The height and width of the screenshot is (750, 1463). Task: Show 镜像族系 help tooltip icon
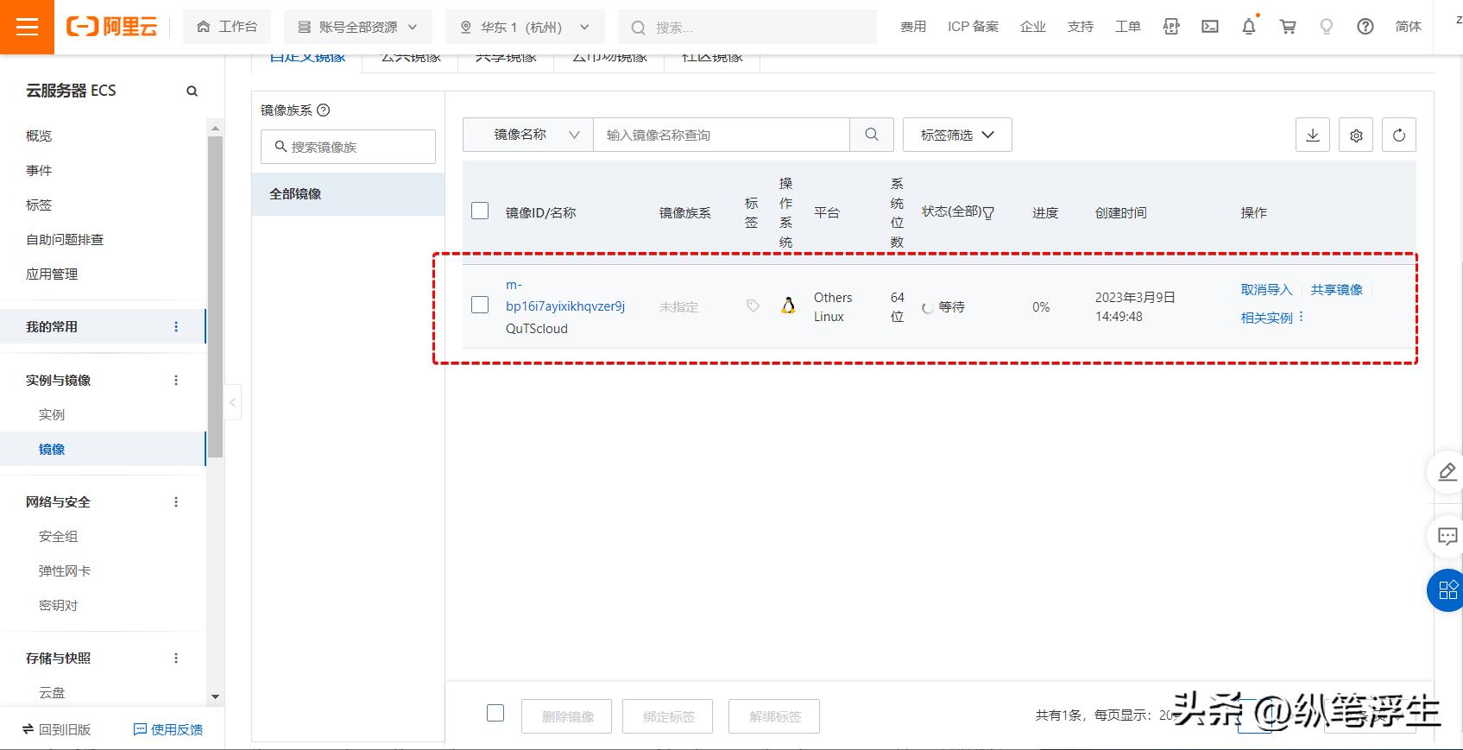pyautogui.click(x=324, y=110)
